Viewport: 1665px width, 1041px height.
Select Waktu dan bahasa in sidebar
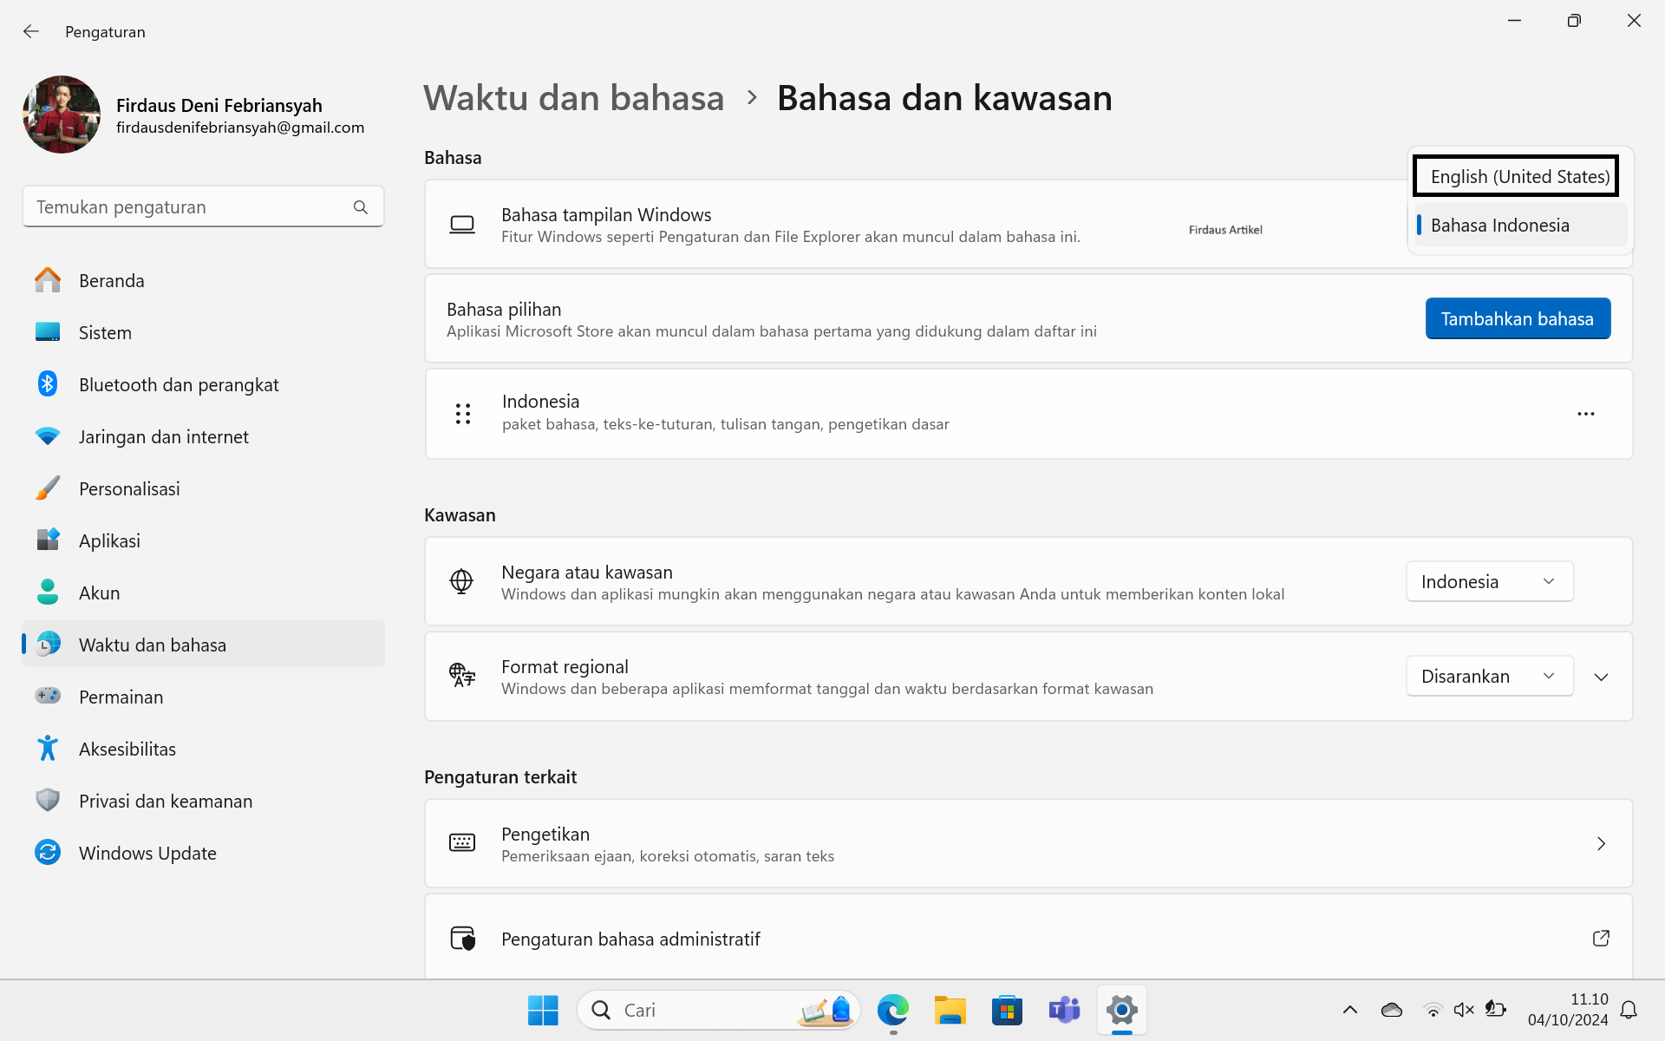pyautogui.click(x=153, y=645)
